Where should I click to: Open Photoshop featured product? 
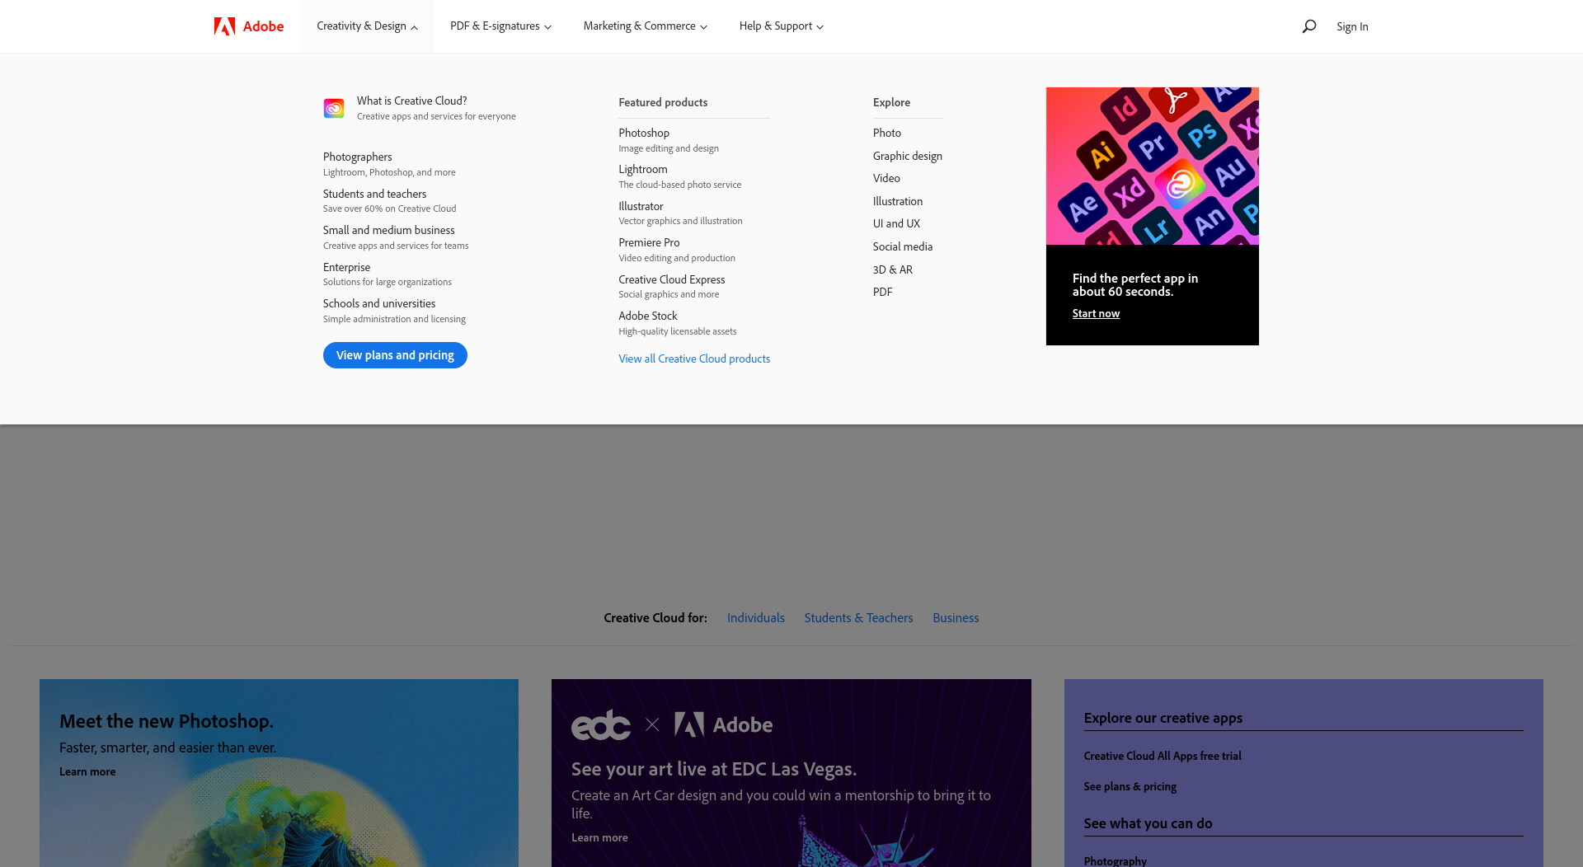pos(669,140)
